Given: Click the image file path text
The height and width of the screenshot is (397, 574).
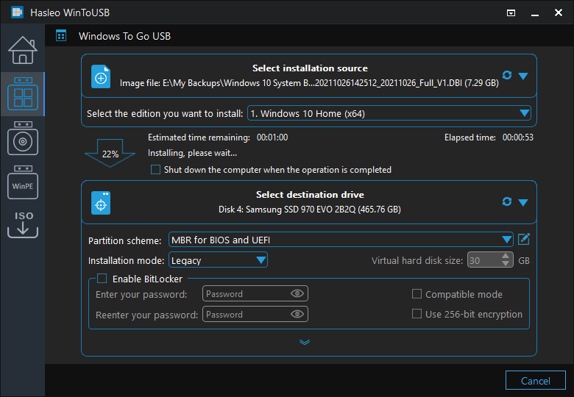Looking at the screenshot, I should coord(309,83).
